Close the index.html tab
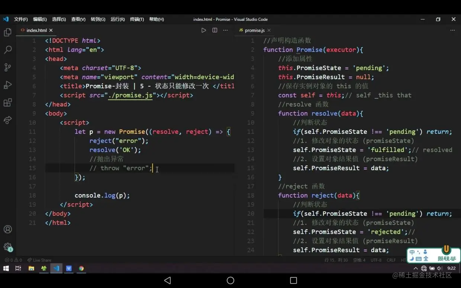Screen dimensions: 461x288 coord(51,30)
